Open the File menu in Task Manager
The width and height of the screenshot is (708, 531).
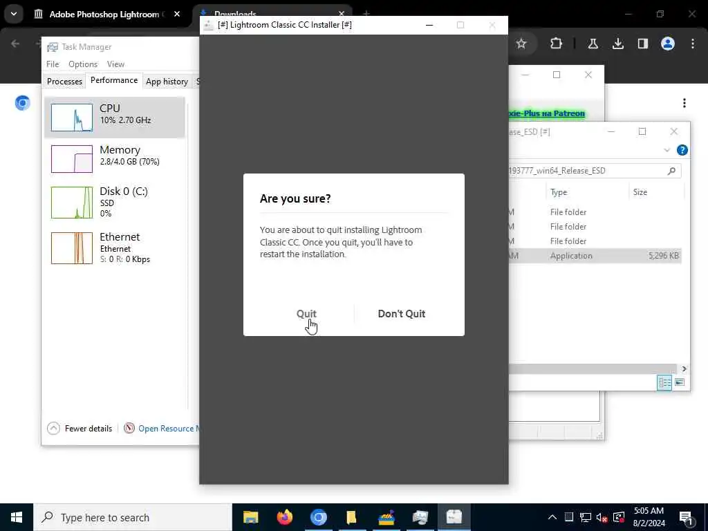click(53, 64)
